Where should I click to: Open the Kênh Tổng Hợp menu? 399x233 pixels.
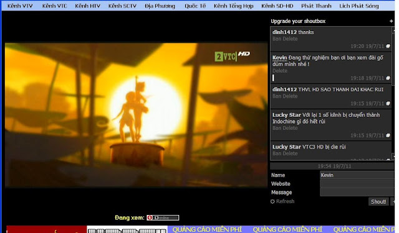pos(234,6)
